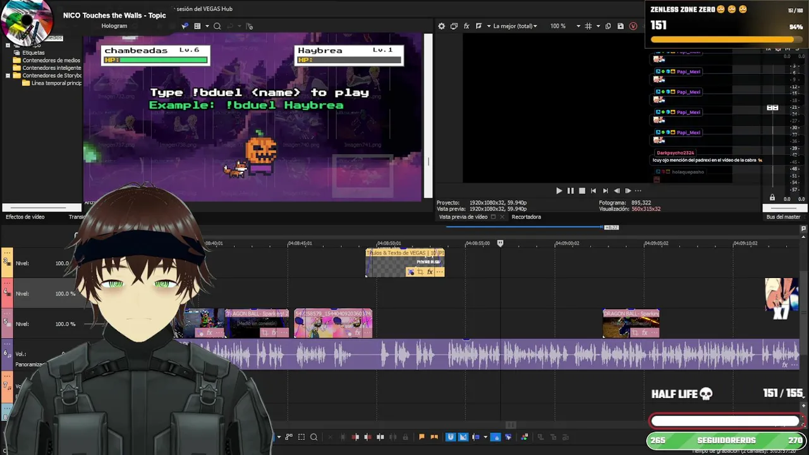Open the 100 % zoom dropdown arrow
Image resolution: width=809 pixels, height=455 pixels.
pos(578,26)
